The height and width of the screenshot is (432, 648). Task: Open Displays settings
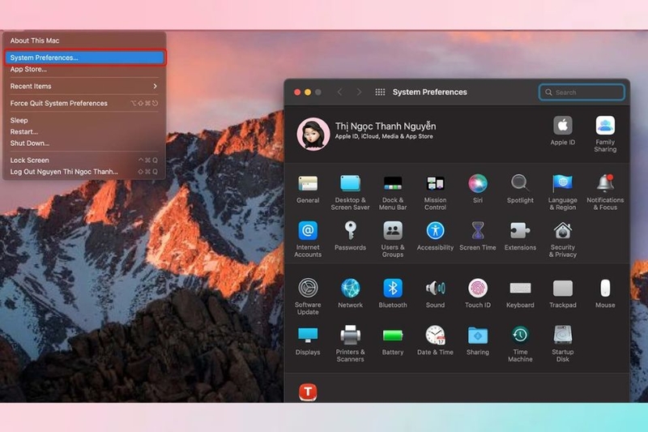pos(308,340)
